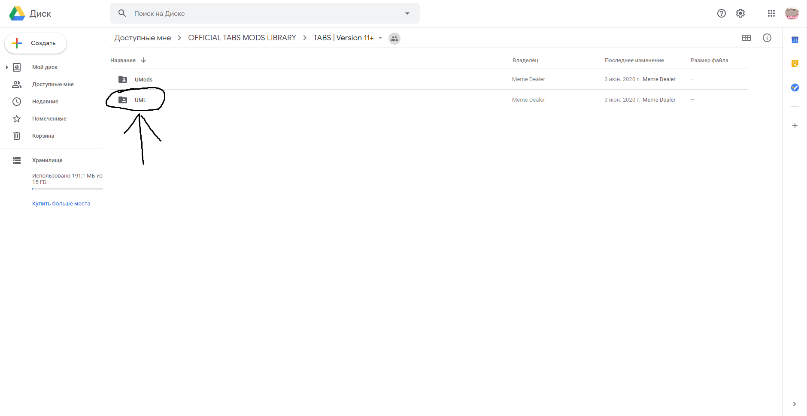Hide the side panel with the chevron

[795, 404]
